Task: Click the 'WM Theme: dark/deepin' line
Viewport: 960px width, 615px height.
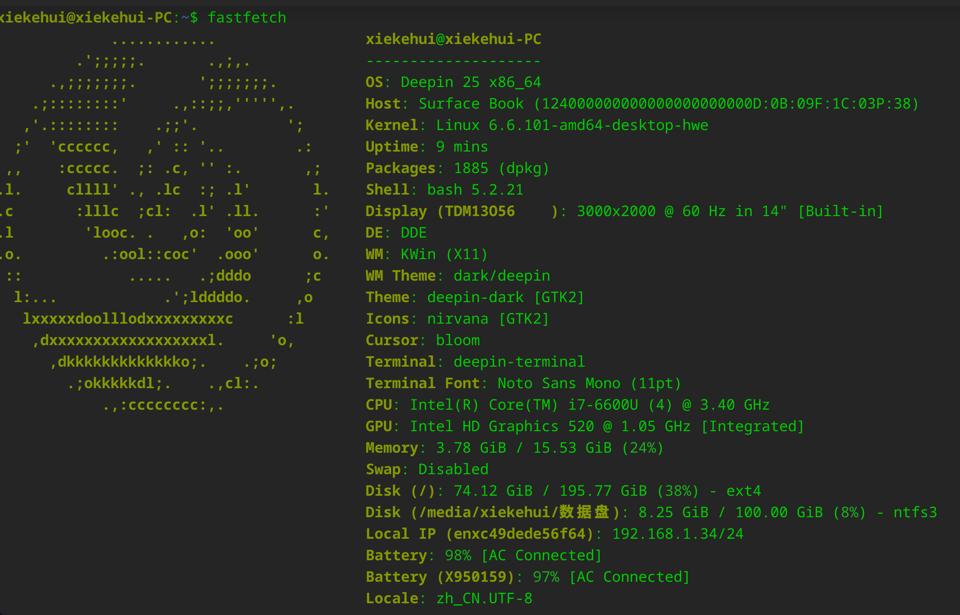Action: 458,276
